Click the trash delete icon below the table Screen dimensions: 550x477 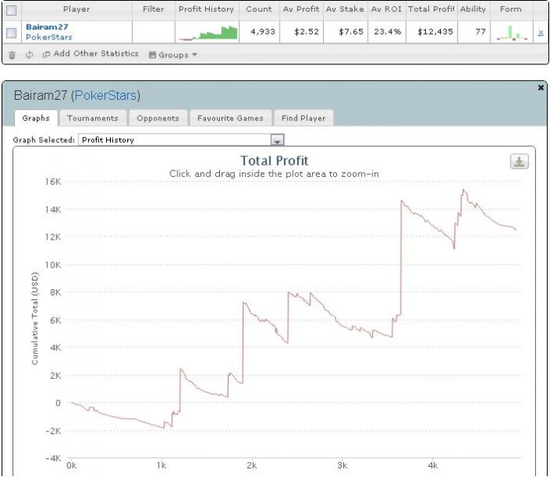coord(12,55)
